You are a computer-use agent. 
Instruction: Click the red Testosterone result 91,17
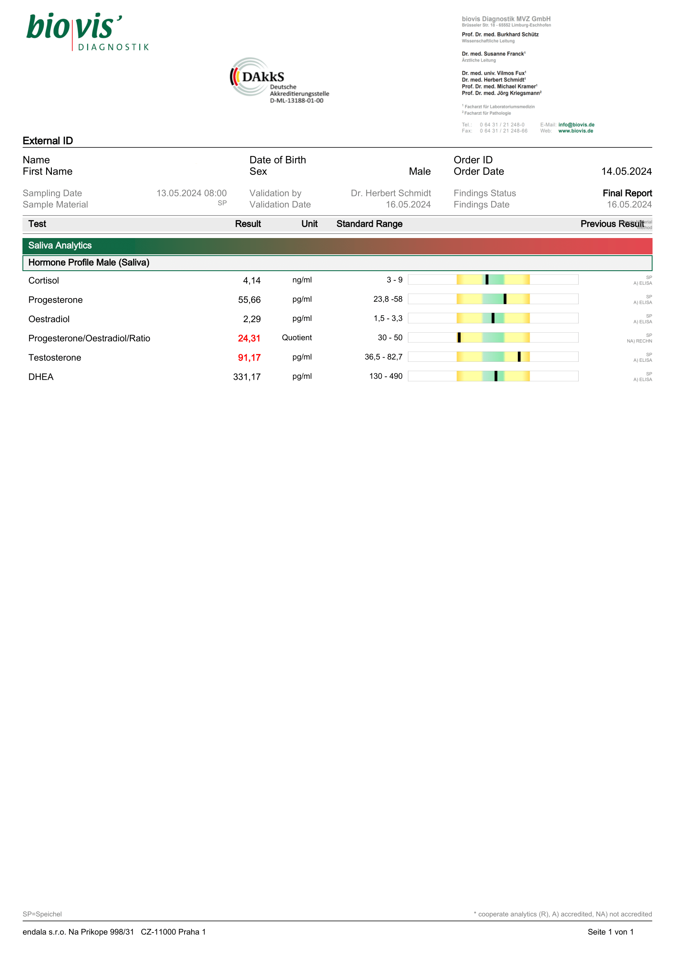click(x=249, y=358)
